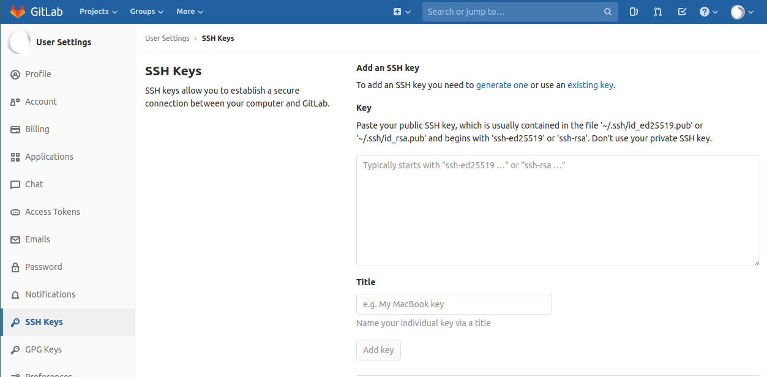Viewport: 767px width, 377px height.
Task: Open the Groups dropdown menu
Action: [x=146, y=12]
